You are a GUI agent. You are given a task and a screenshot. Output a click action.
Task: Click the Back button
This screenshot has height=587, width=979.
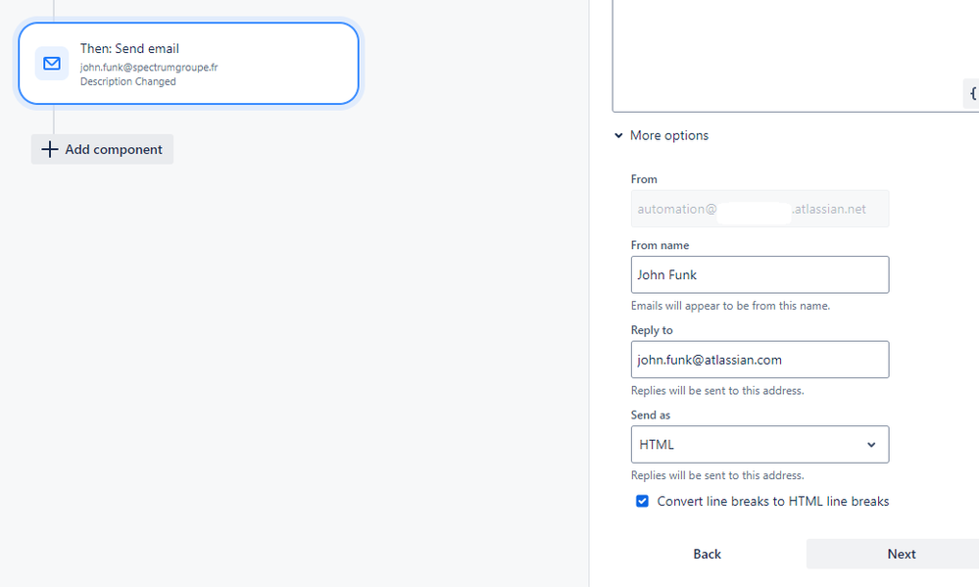coord(707,554)
